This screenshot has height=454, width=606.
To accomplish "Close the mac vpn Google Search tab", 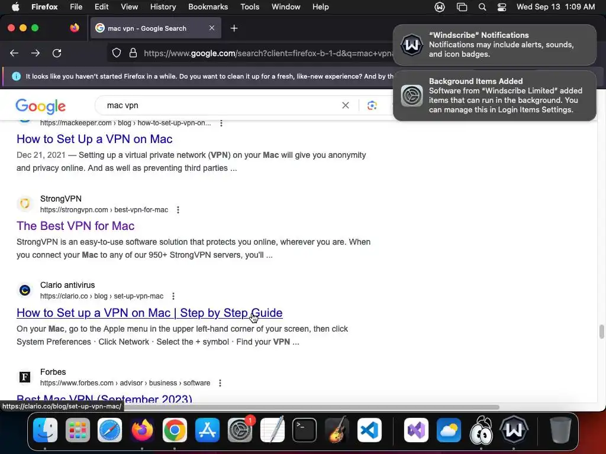I will pos(212,28).
